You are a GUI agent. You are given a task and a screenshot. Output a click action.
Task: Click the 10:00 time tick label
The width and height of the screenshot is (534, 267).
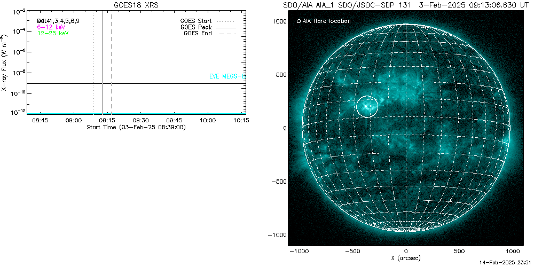pos(208,121)
